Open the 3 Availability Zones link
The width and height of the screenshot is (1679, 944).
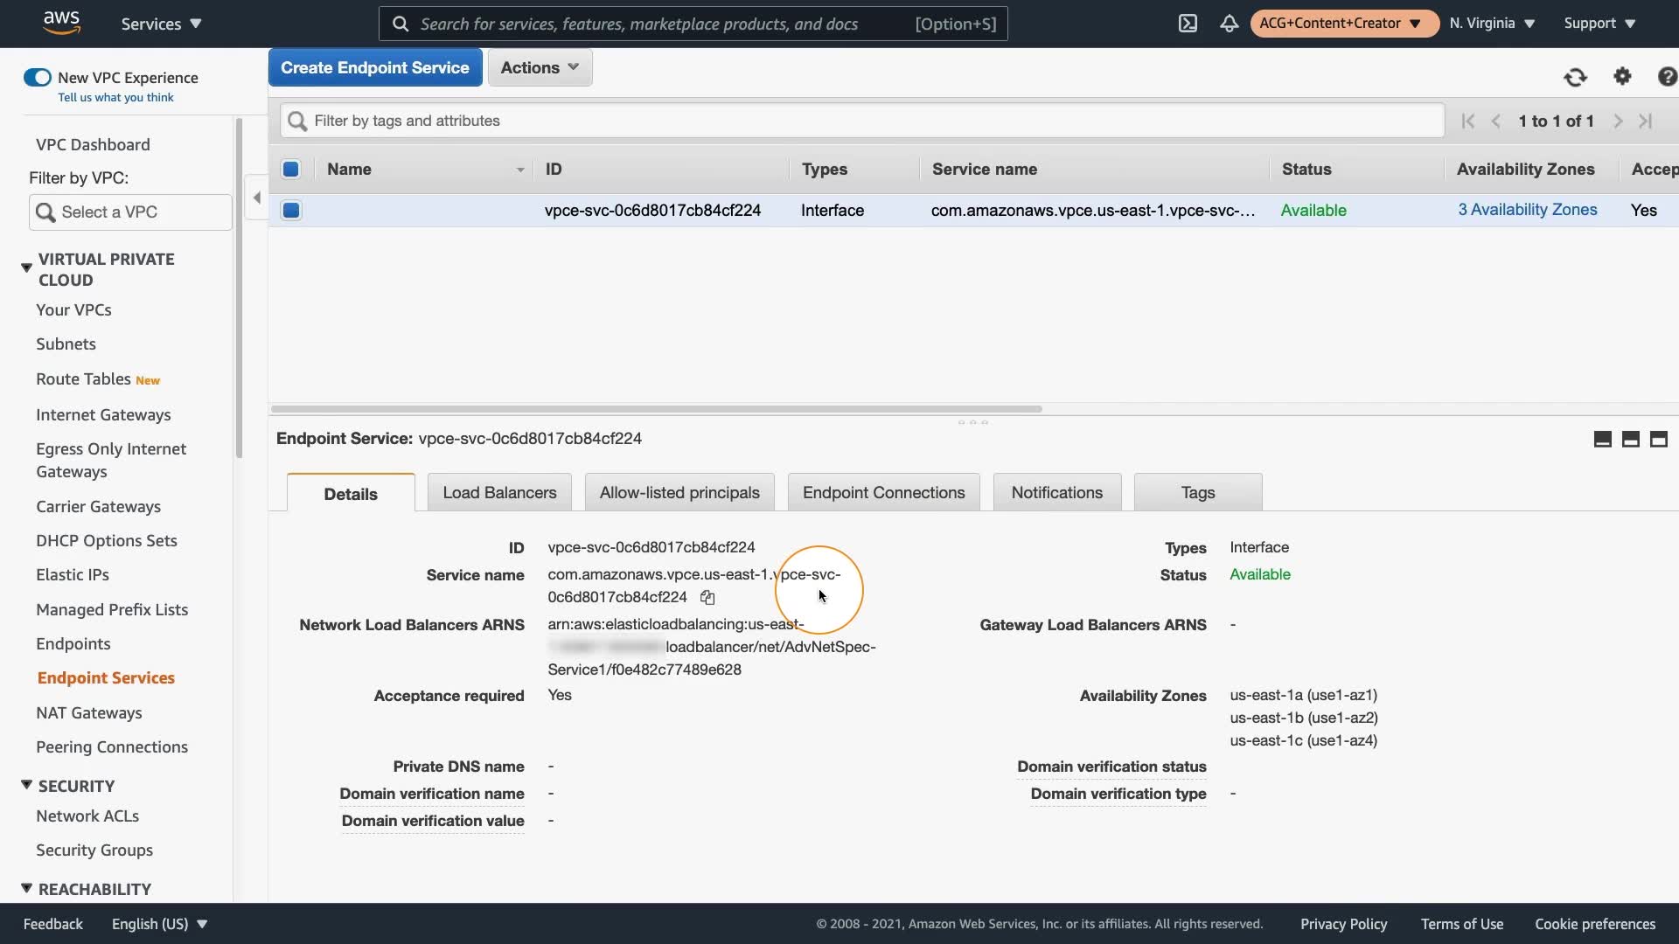(1527, 210)
